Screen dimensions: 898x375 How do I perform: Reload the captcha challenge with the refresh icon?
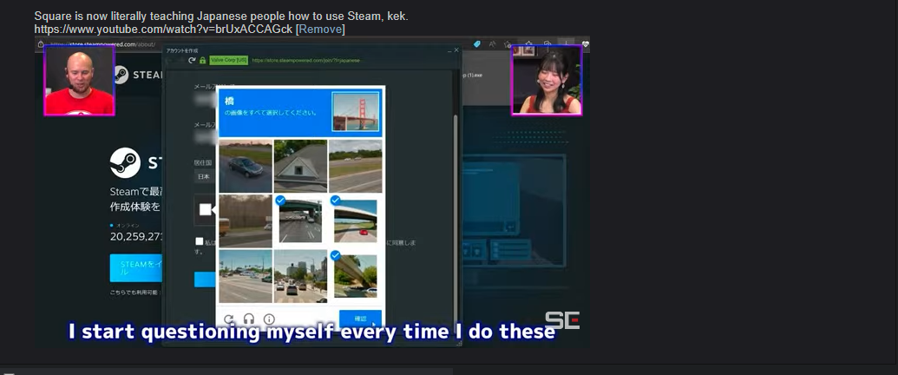[x=228, y=319]
